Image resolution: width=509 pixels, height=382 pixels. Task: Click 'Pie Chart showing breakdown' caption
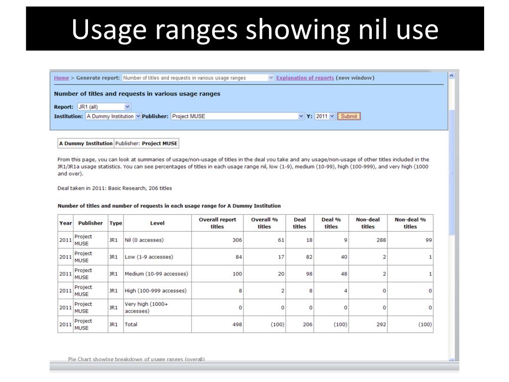136,359
